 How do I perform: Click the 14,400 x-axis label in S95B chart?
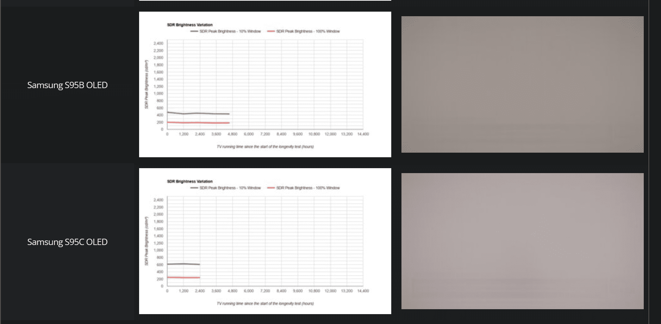[363, 134]
